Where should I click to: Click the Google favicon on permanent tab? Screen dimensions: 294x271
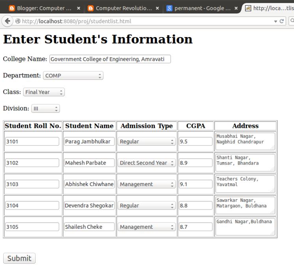(169, 8)
